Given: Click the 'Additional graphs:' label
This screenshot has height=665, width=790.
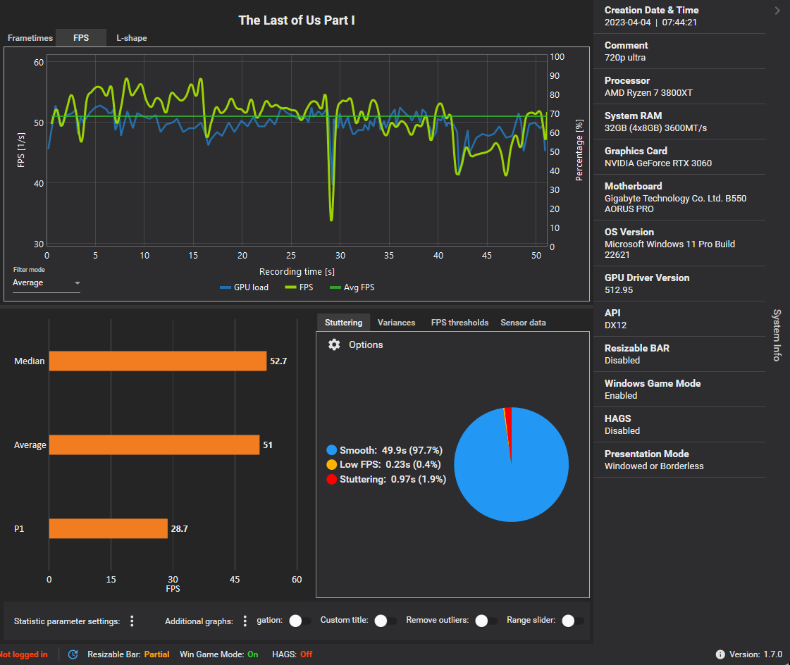Looking at the screenshot, I should [199, 621].
